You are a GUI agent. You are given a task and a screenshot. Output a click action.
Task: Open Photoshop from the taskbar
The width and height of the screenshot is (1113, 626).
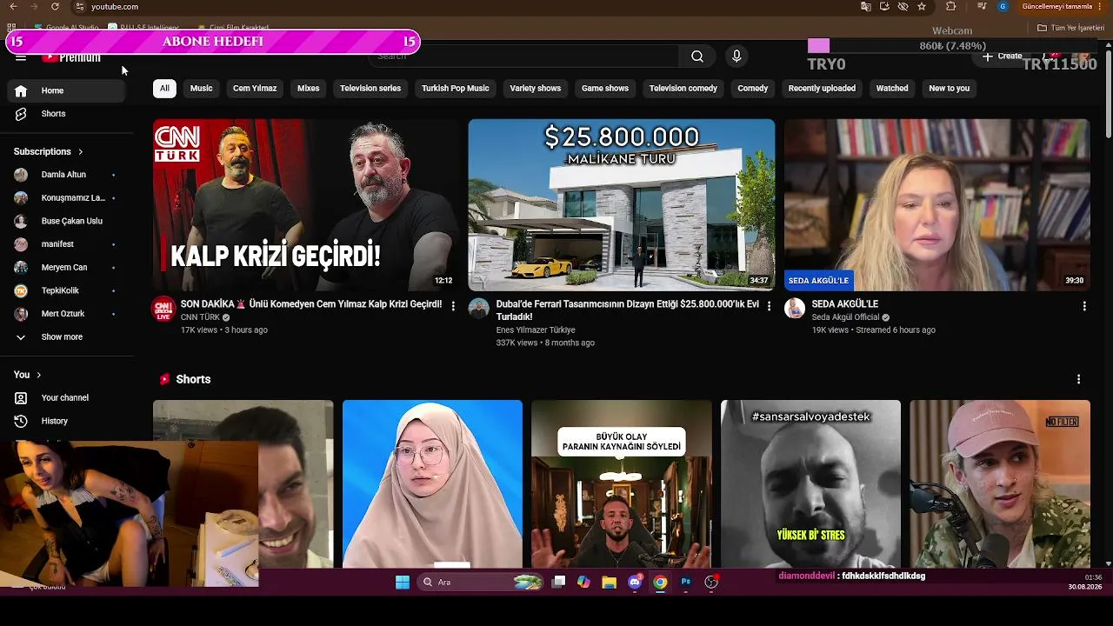(x=686, y=583)
